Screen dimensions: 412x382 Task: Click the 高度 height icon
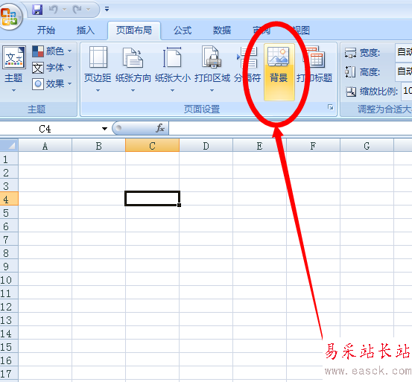pyautogui.click(x=350, y=71)
